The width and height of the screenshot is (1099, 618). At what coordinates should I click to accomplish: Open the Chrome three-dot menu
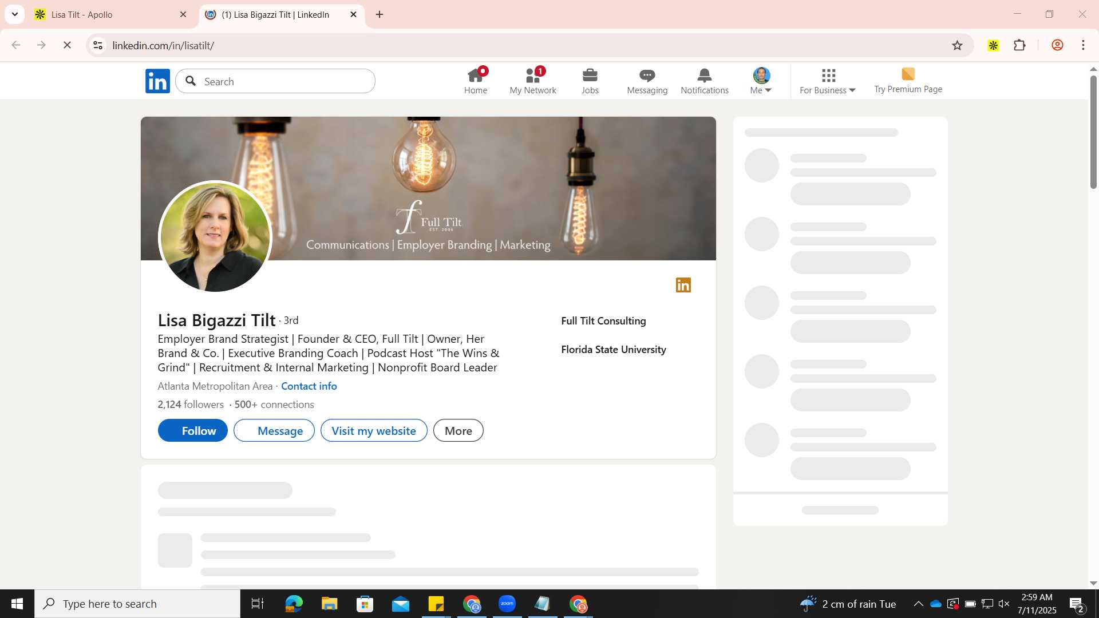(1083, 45)
